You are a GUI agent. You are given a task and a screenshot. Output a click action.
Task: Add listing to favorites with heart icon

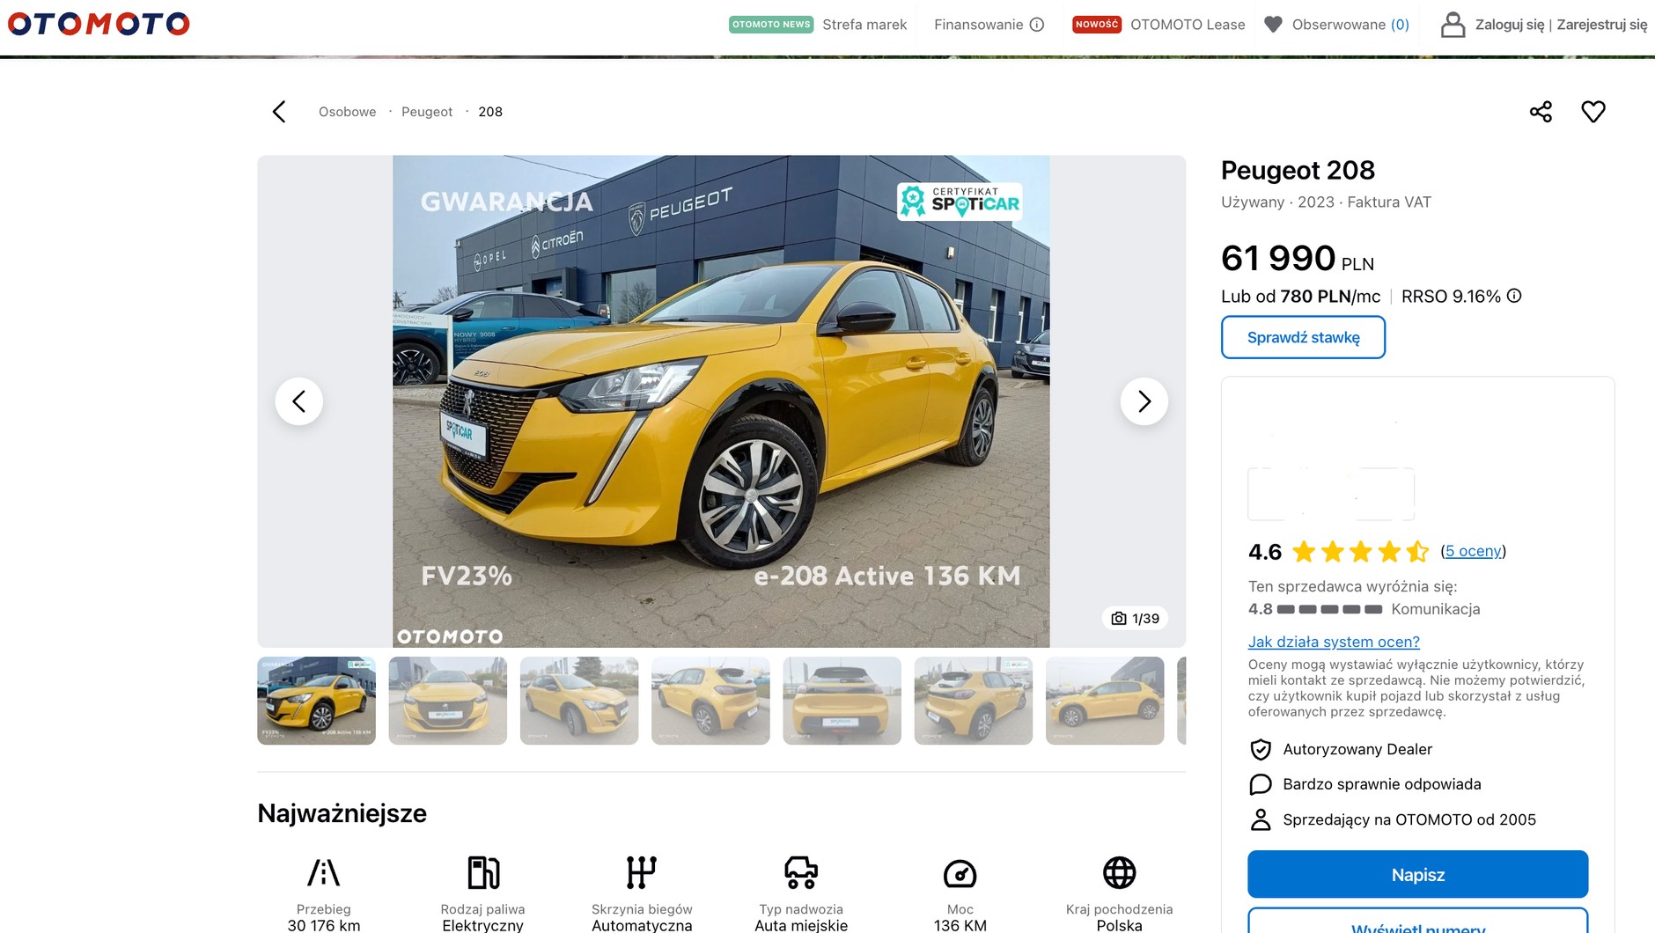pyautogui.click(x=1593, y=112)
